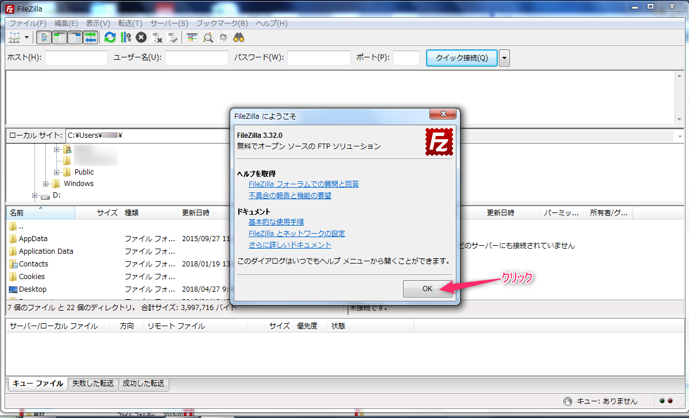The height and width of the screenshot is (418, 689).
Task: Sort local files by サイズ column
Action: 98,212
